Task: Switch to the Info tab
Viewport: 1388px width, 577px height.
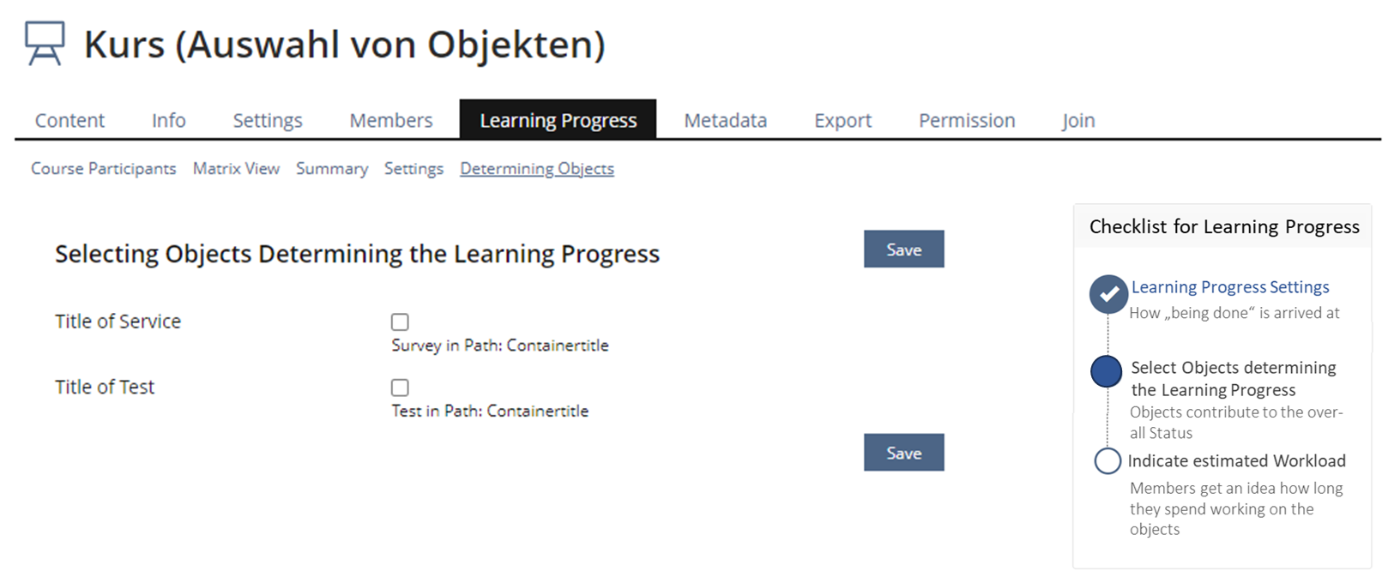Action: click(x=168, y=121)
